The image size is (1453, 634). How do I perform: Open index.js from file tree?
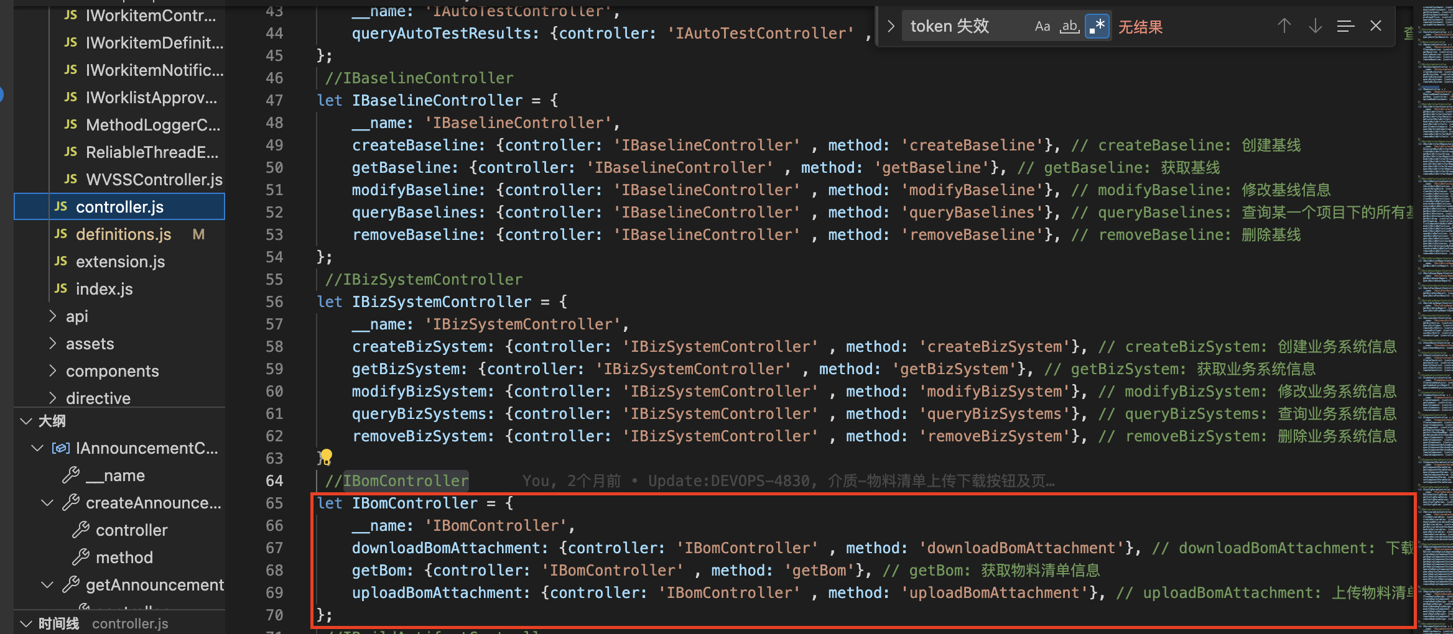coord(104,289)
